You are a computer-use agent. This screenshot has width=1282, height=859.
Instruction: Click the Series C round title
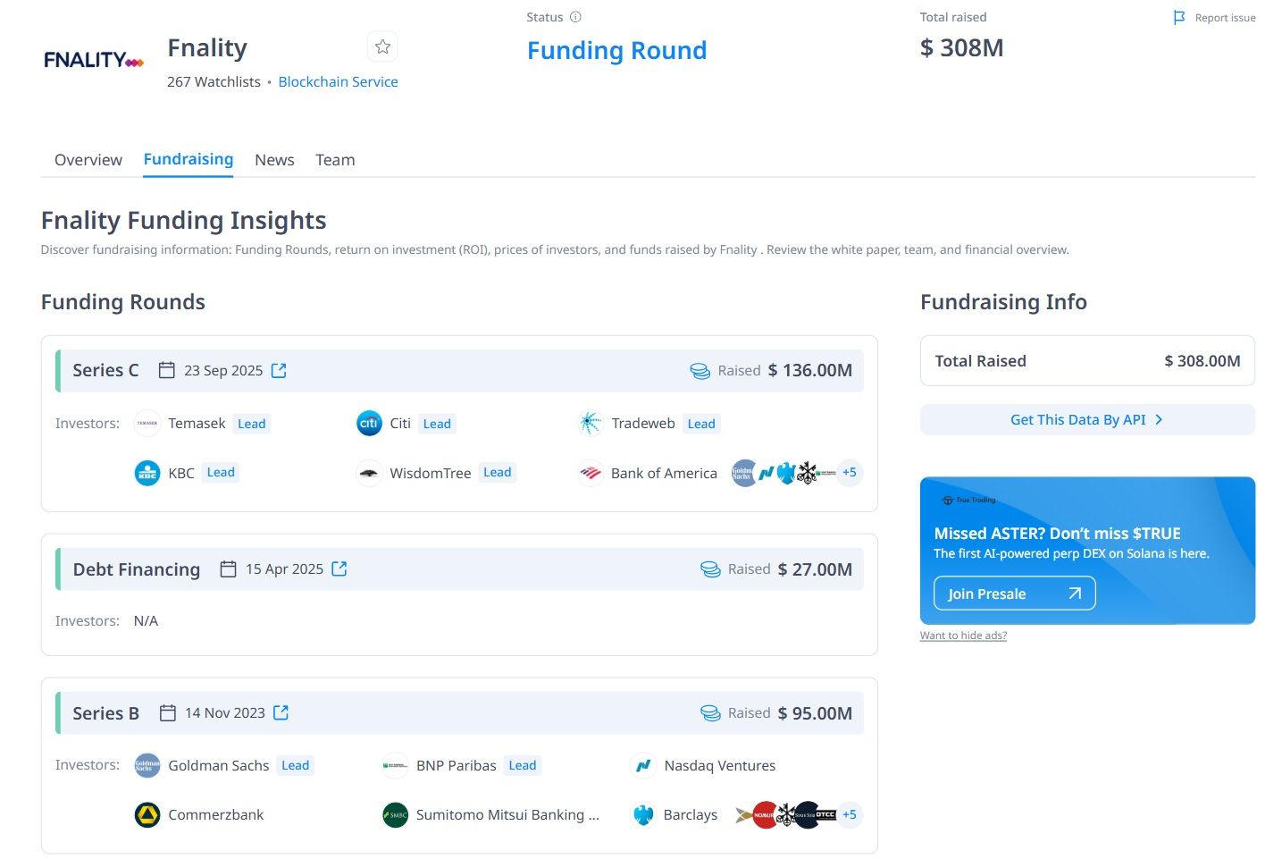tap(105, 370)
